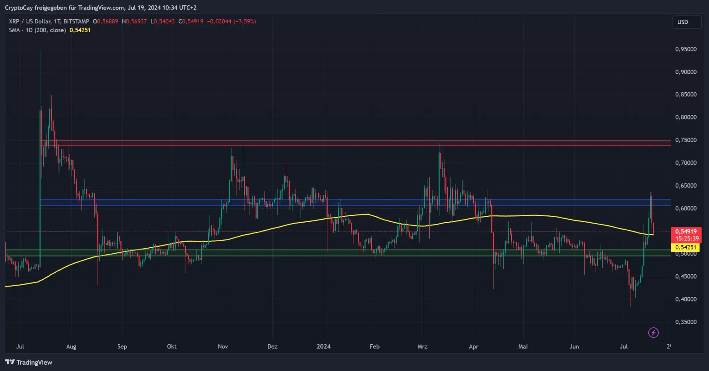The width and height of the screenshot is (709, 371).
Task: Click the 0,65000 price axis label
Action: coord(686,186)
